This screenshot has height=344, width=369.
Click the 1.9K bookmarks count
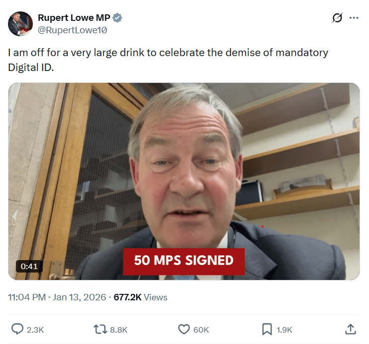[284, 330]
